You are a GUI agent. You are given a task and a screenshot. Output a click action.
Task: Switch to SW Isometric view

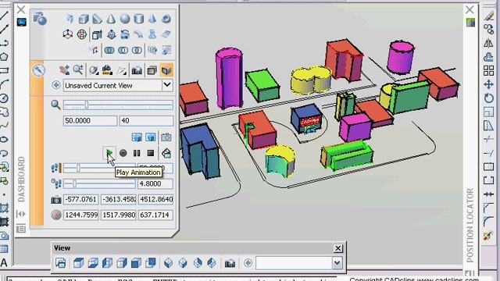coord(169,263)
